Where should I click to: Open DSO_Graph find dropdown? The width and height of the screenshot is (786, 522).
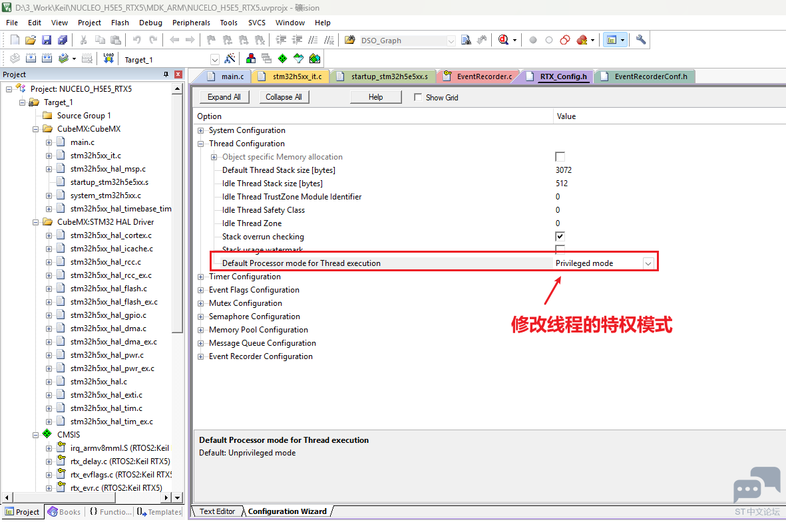click(x=451, y=41)
